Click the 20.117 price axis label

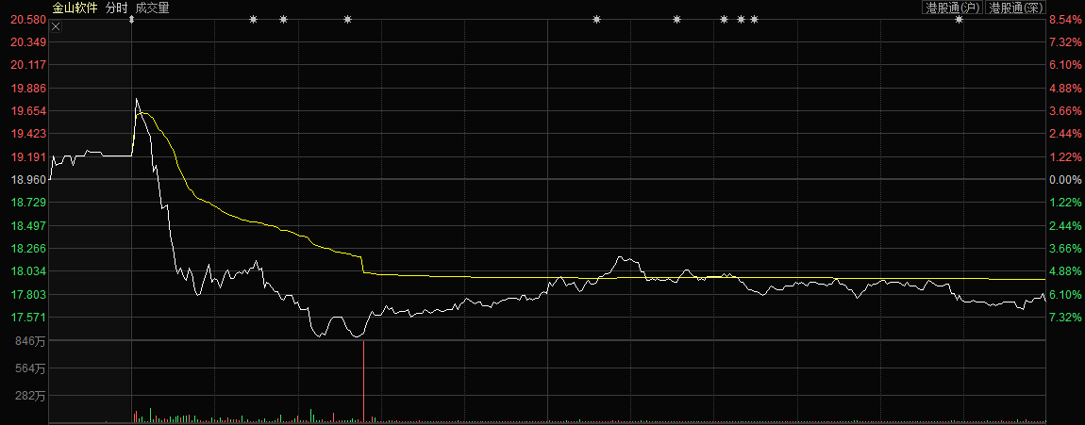coord(28,65)
